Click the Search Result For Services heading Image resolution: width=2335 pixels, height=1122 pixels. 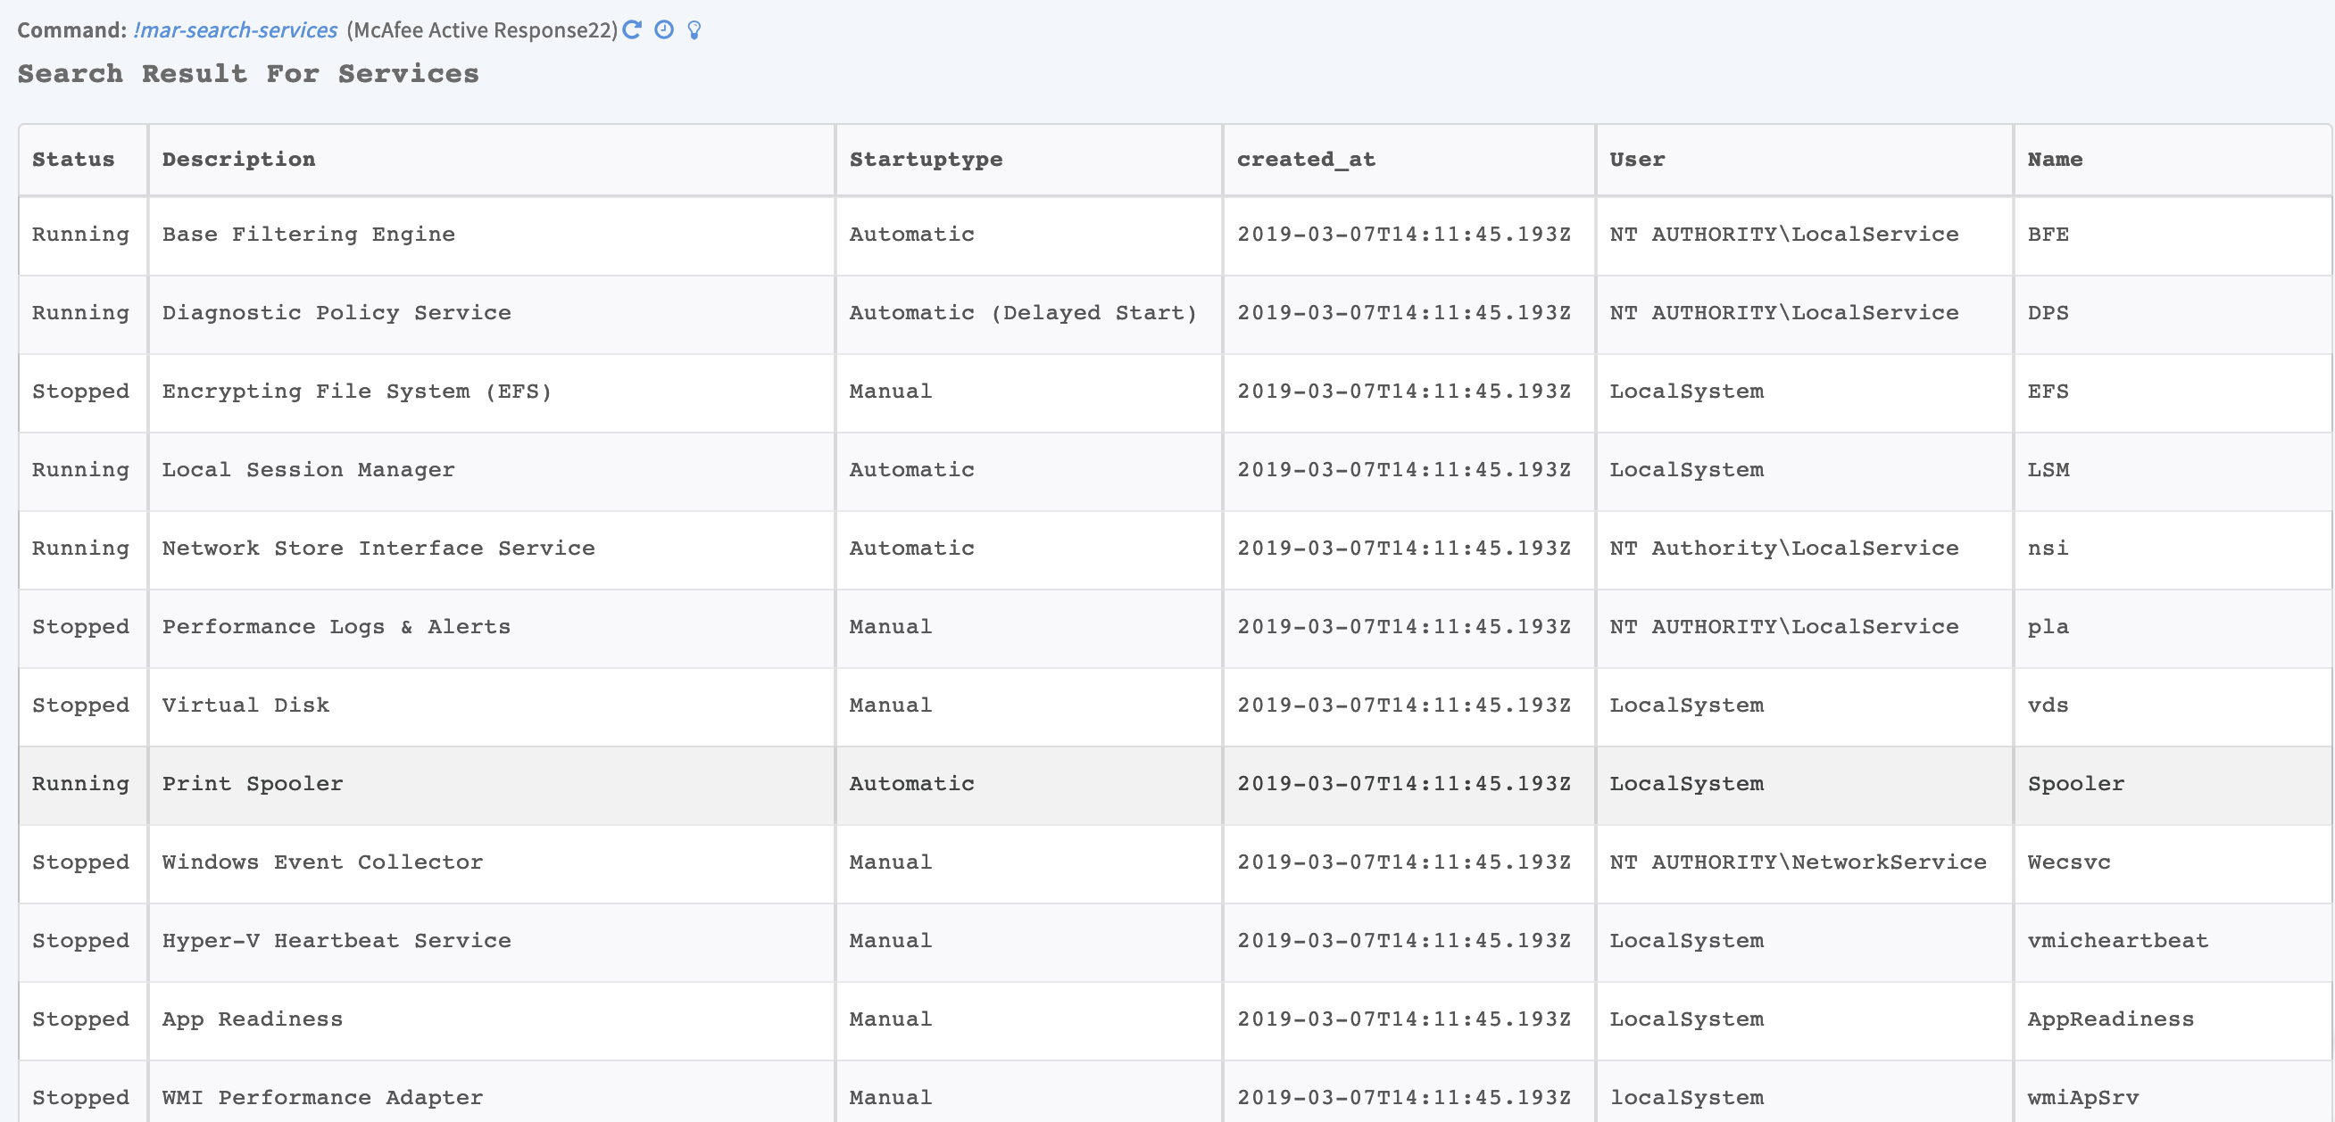pos(248,74)
